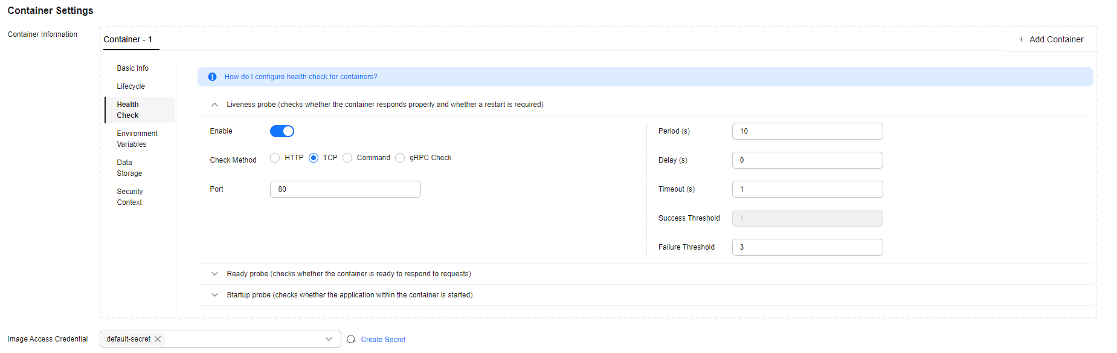This screenshot has width=1117, height=353.
Task: Select the HTTP check method radio button
Action: click(x=275, y=158)
